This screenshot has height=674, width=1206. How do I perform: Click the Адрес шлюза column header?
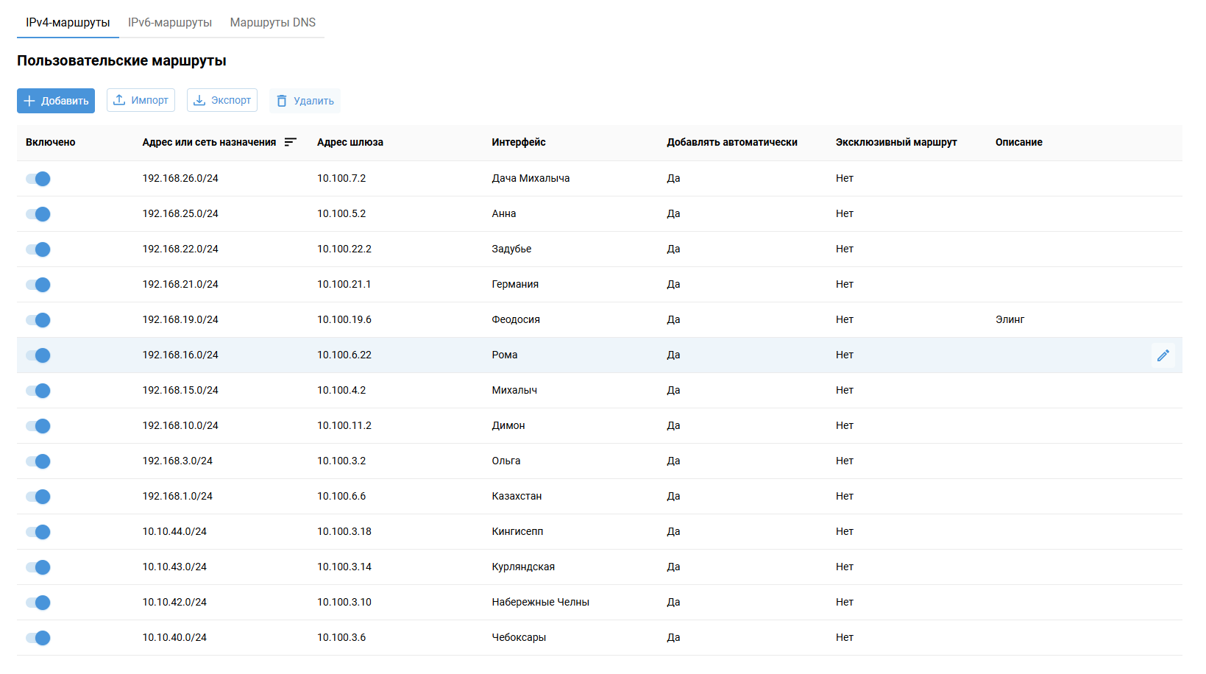point(350,142)
